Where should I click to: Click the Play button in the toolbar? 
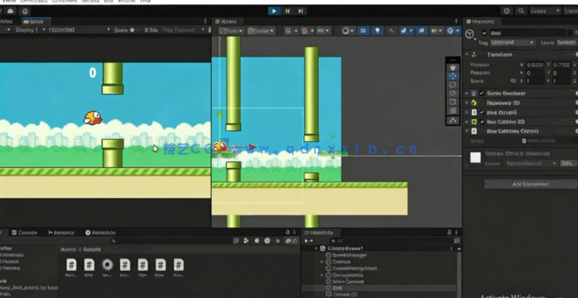[274, 11]
